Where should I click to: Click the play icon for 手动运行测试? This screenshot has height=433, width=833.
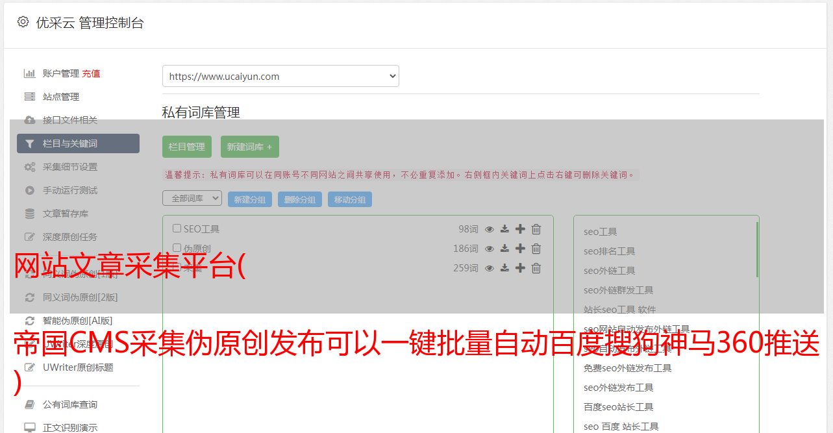[29, 190]
